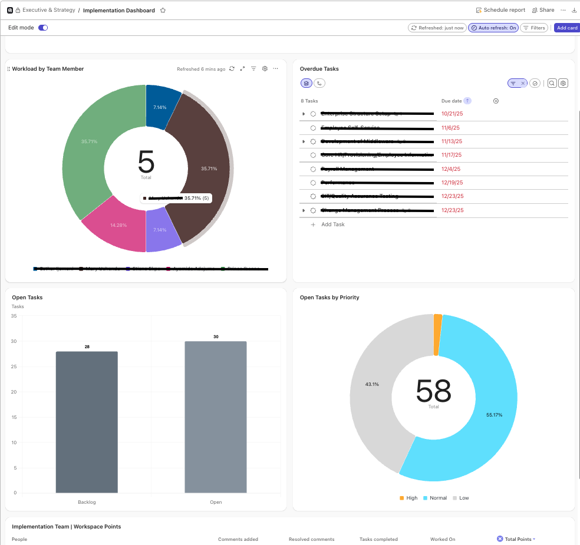Screen dimensions: 580x545
Task: Open Overdue Tasks card settings gear
Action: [x=563, y=83]
